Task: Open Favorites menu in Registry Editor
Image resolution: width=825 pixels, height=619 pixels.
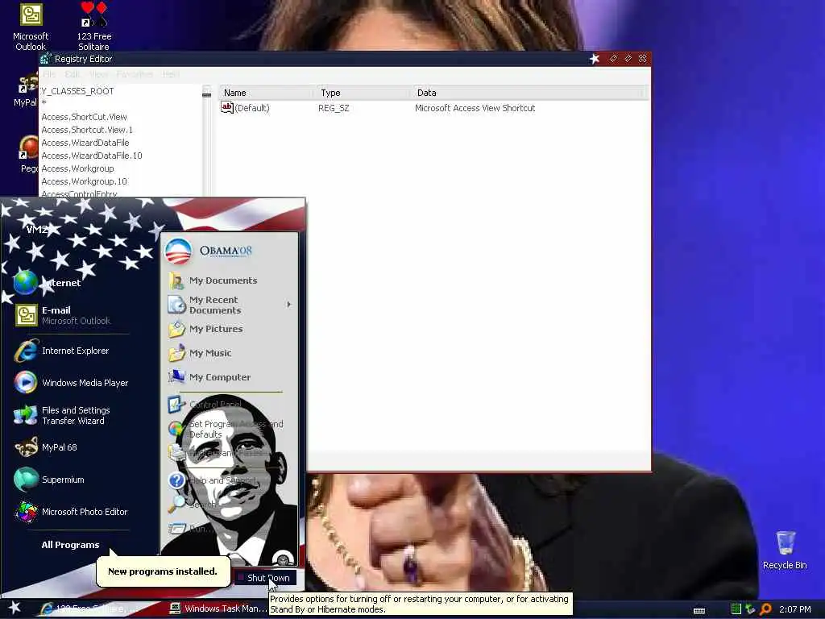Action: click(x=135, y=74)
